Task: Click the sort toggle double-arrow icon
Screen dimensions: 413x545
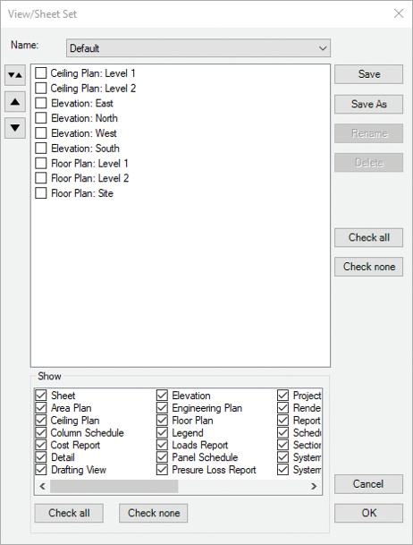Action: pyautogui.click(x=15, y=75)
